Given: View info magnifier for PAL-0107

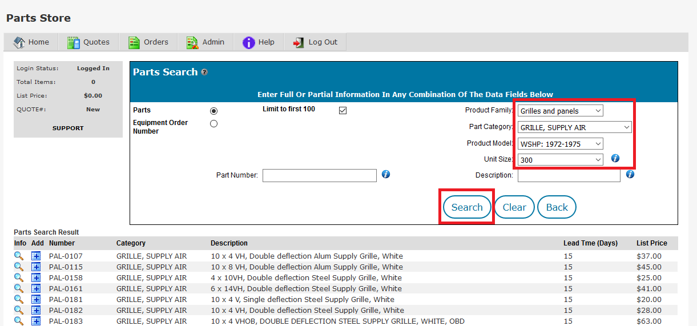Looking at the screenshot, I should 19,256.
